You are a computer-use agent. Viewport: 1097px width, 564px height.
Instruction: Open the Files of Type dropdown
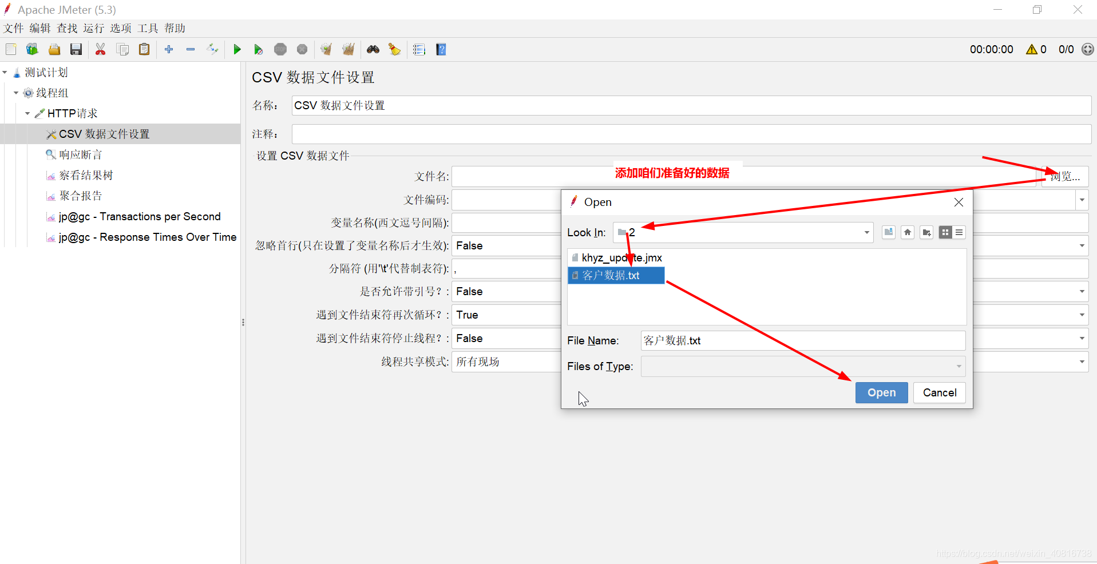tap(959, 367)
